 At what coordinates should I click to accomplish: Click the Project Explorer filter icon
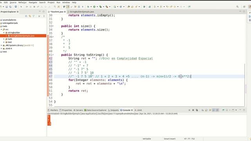tap(34, 16)
